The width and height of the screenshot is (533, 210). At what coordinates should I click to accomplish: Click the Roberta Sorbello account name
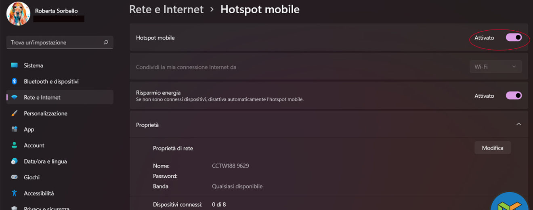(57, 11)
